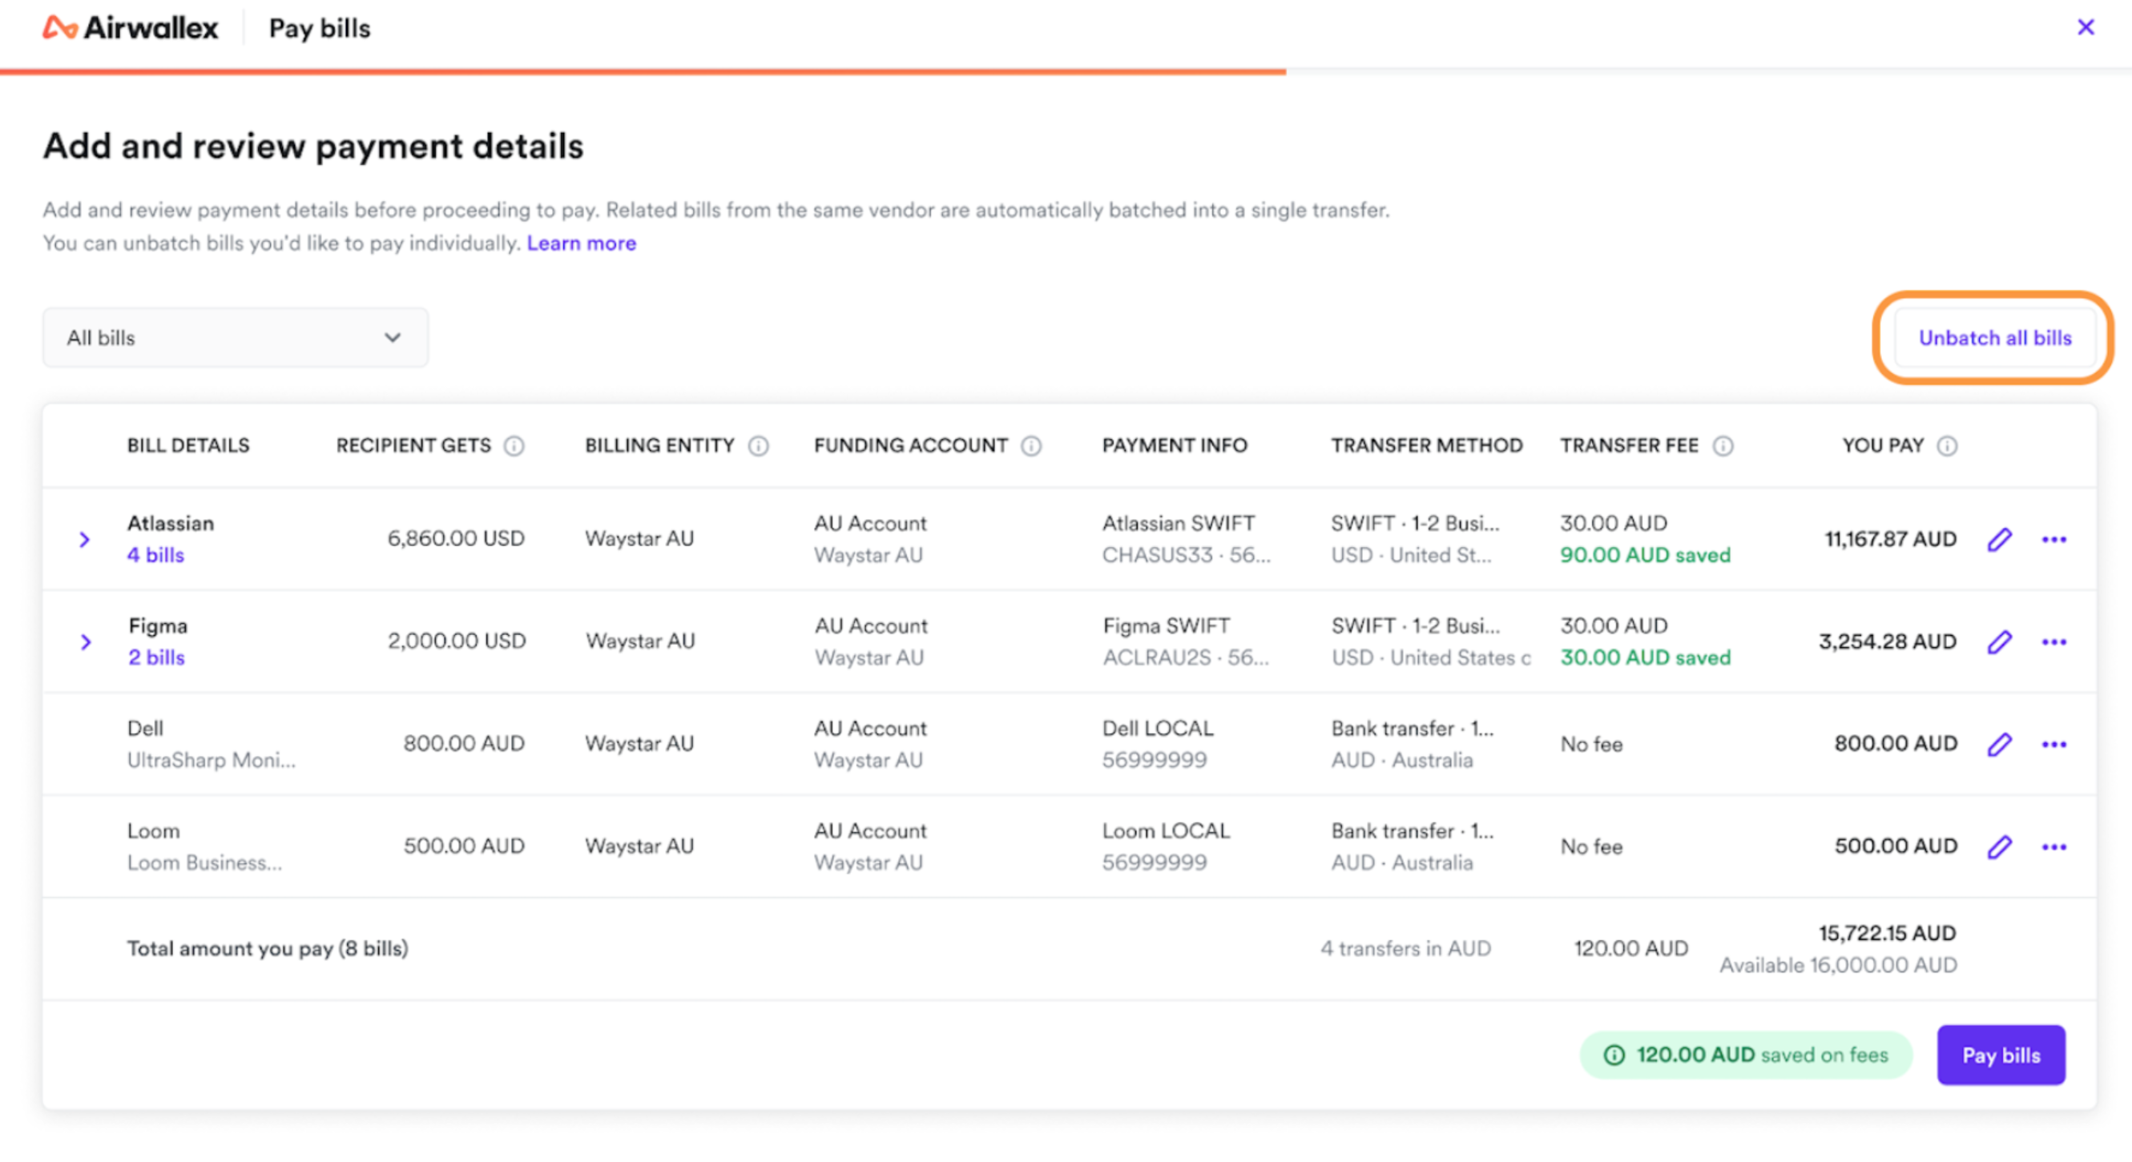Open more options for Figma row
Viewport: 2132px width, 1162px height.
tap(2054, 641)
